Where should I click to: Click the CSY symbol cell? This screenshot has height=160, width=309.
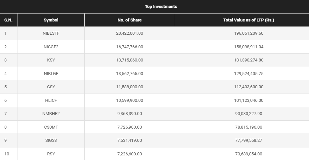coord(51,87)
